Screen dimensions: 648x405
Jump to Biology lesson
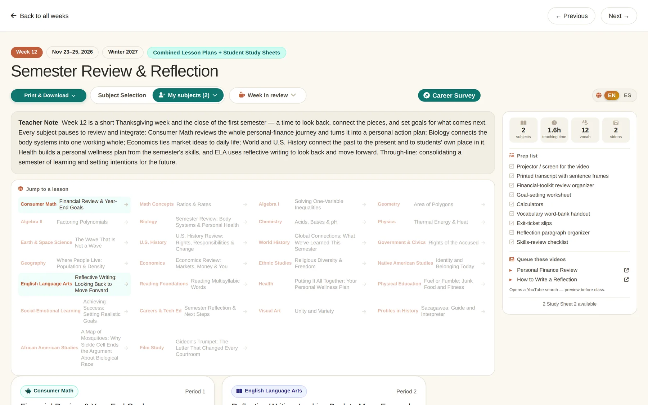pyautogui.click(x=193, y=222)
